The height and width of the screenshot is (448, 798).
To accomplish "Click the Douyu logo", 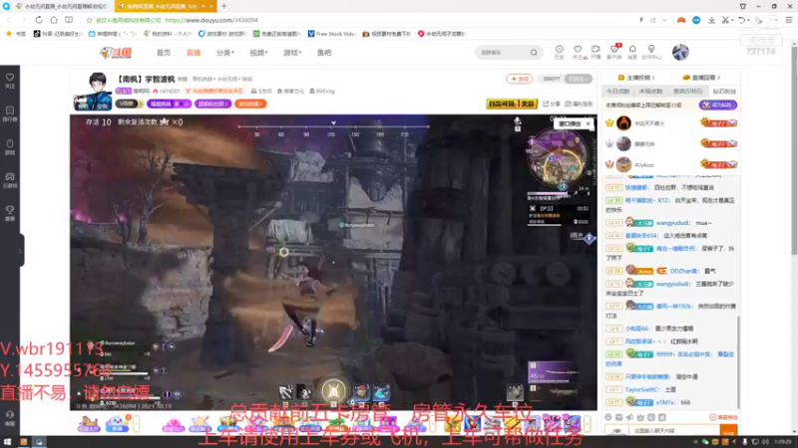I will point(116,53).
